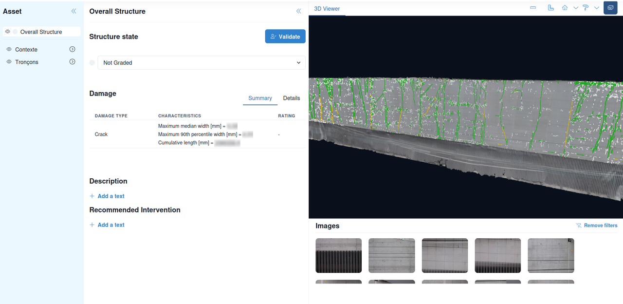Collapse the Overall Structure panel

[x=299, y=11]
